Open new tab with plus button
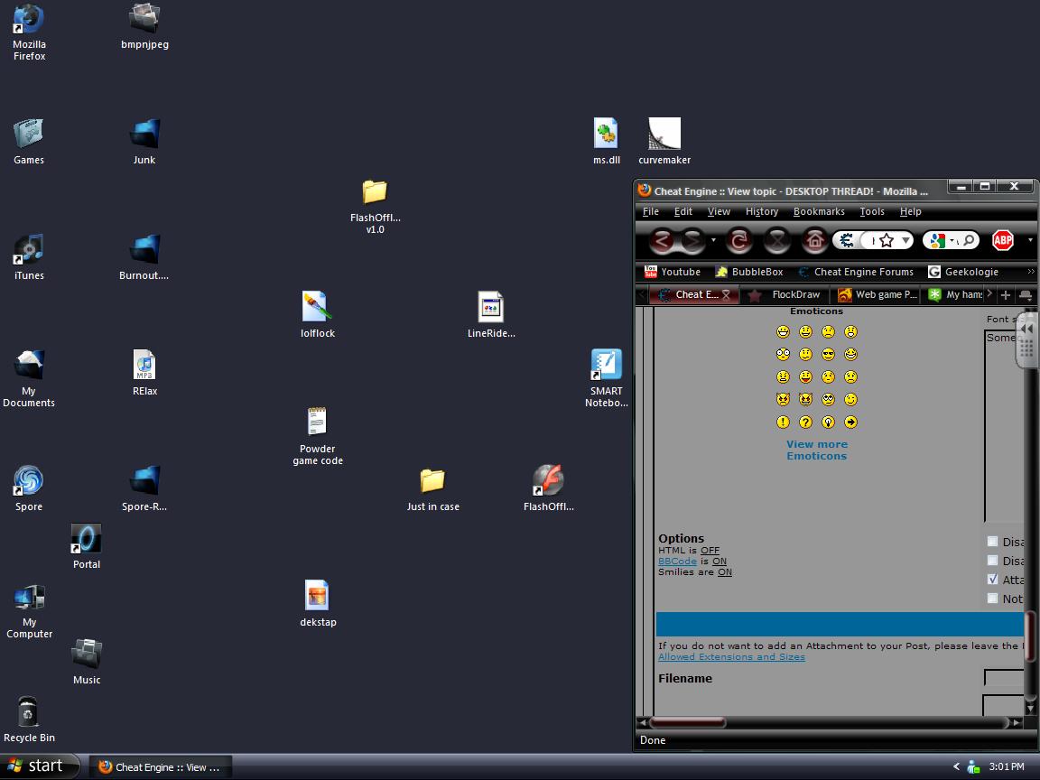The height and width of the screenshot is (780, 1040). (x=1006, y=295)
